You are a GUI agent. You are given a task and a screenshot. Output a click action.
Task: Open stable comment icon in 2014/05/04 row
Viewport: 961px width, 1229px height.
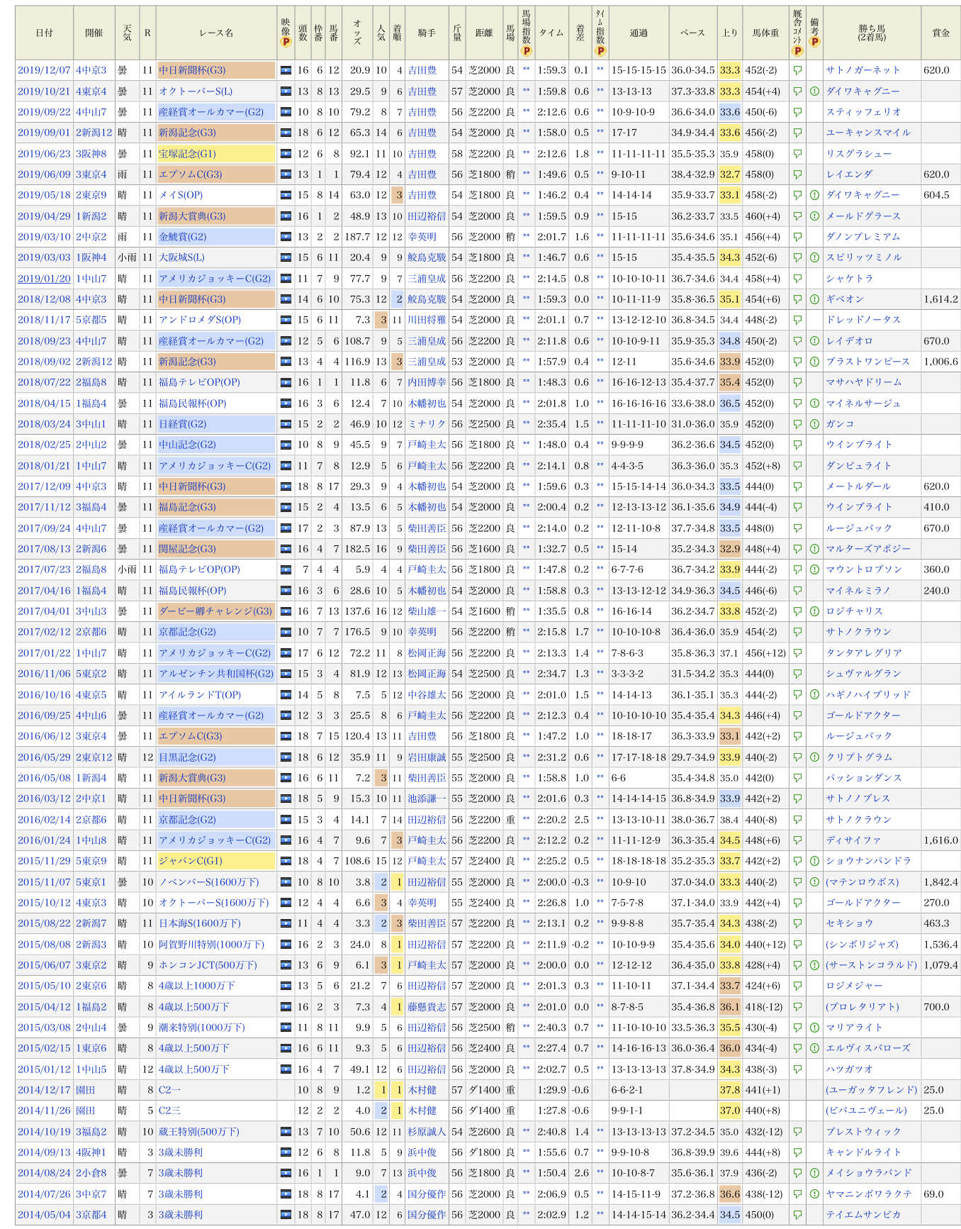click(797, 1215)
